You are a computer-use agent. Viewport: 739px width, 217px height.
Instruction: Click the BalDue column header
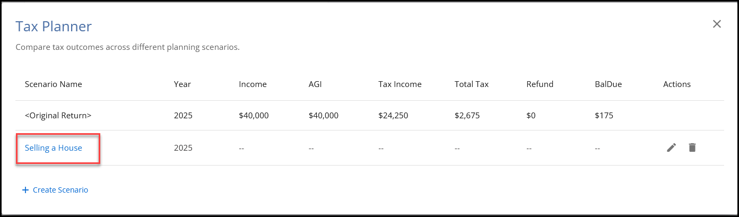pyautogui.click(x=608, y=84)
